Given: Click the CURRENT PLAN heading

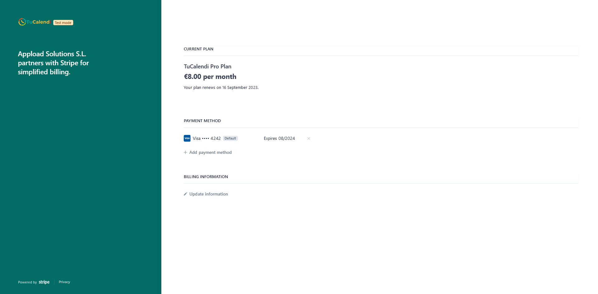Looking at the screenshot, I should pos(198,49).
